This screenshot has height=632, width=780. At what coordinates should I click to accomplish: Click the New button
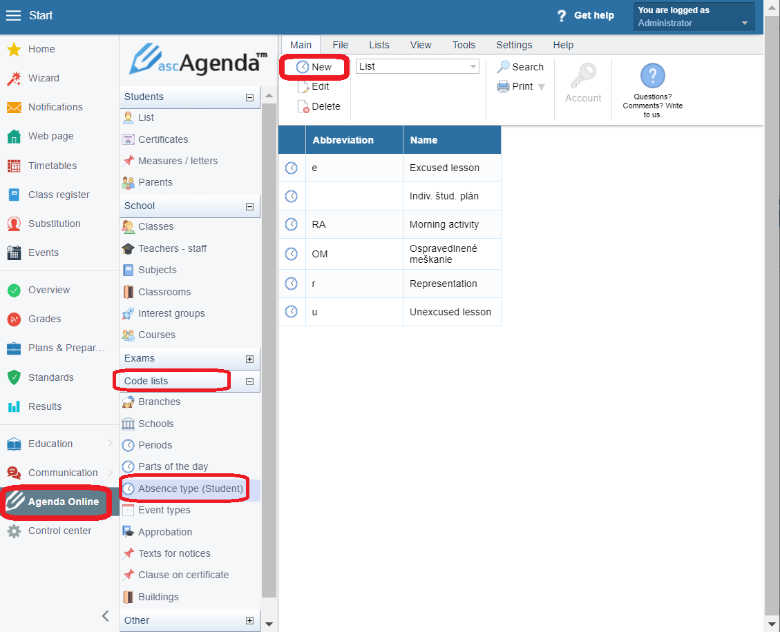(314, 67)
